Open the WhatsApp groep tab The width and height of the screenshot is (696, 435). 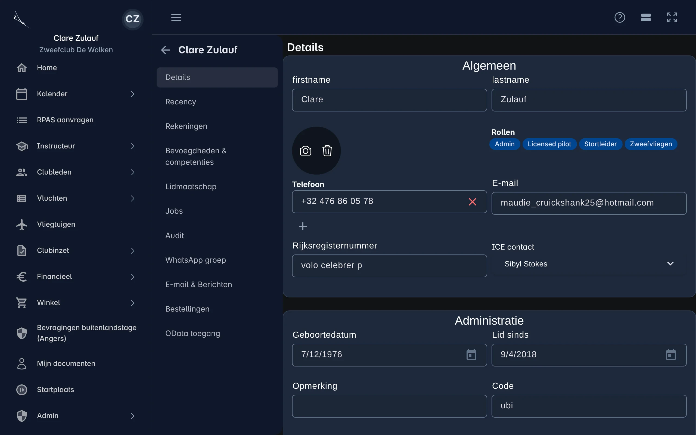(x=217, y=260)
